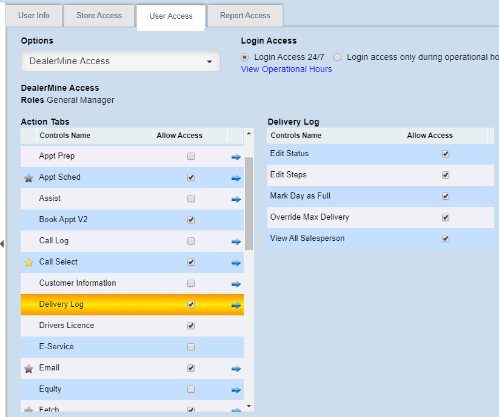This screenshot has height=417, width=499.
Task: Uncheck Allow Access for Edit Status
Action: point(446,154)
